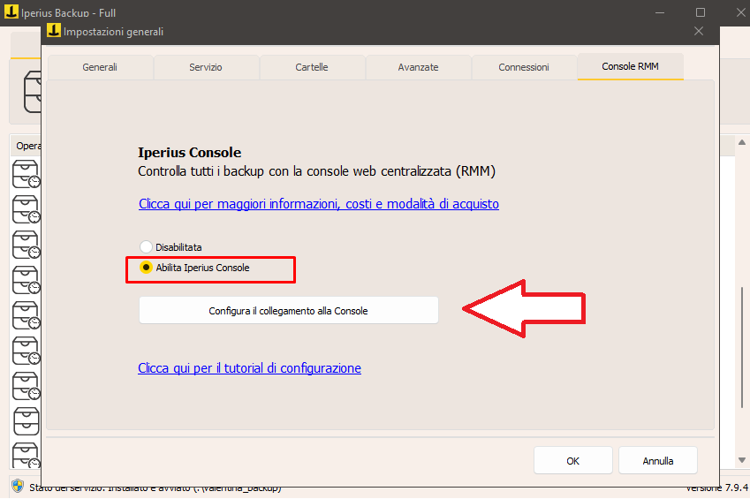
Task: Maximize the Iperius Backup main window
Action: tap(701, 12)
